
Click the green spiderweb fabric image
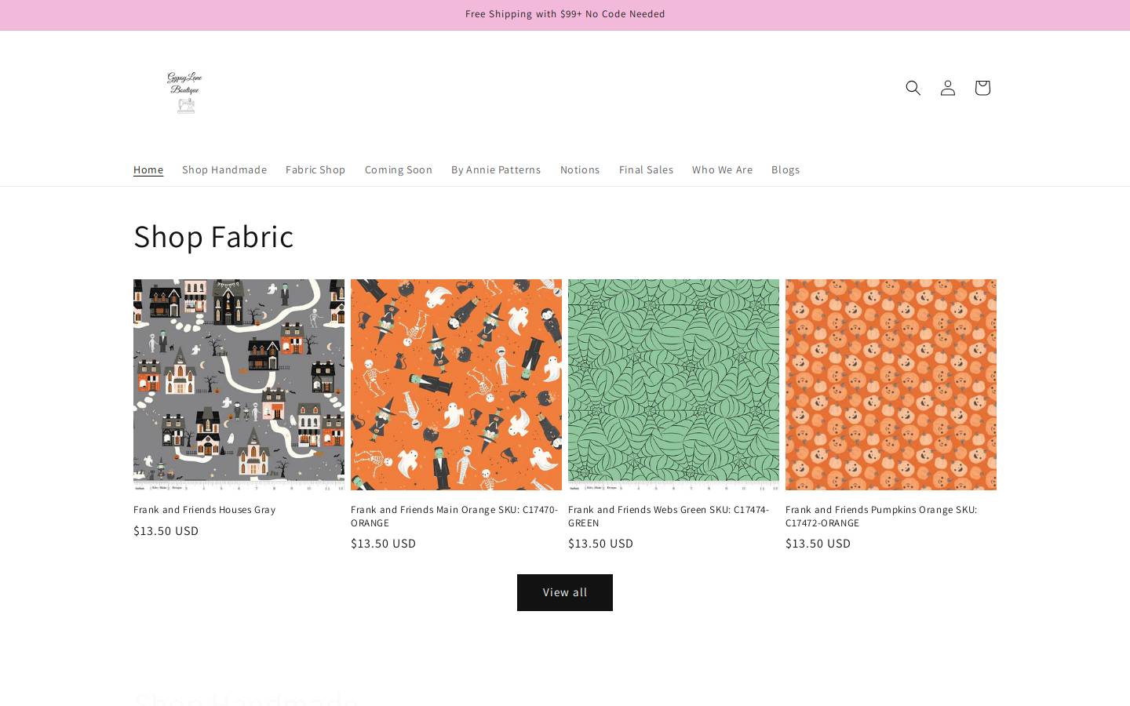pyautogui.click(x=673, y=384)
